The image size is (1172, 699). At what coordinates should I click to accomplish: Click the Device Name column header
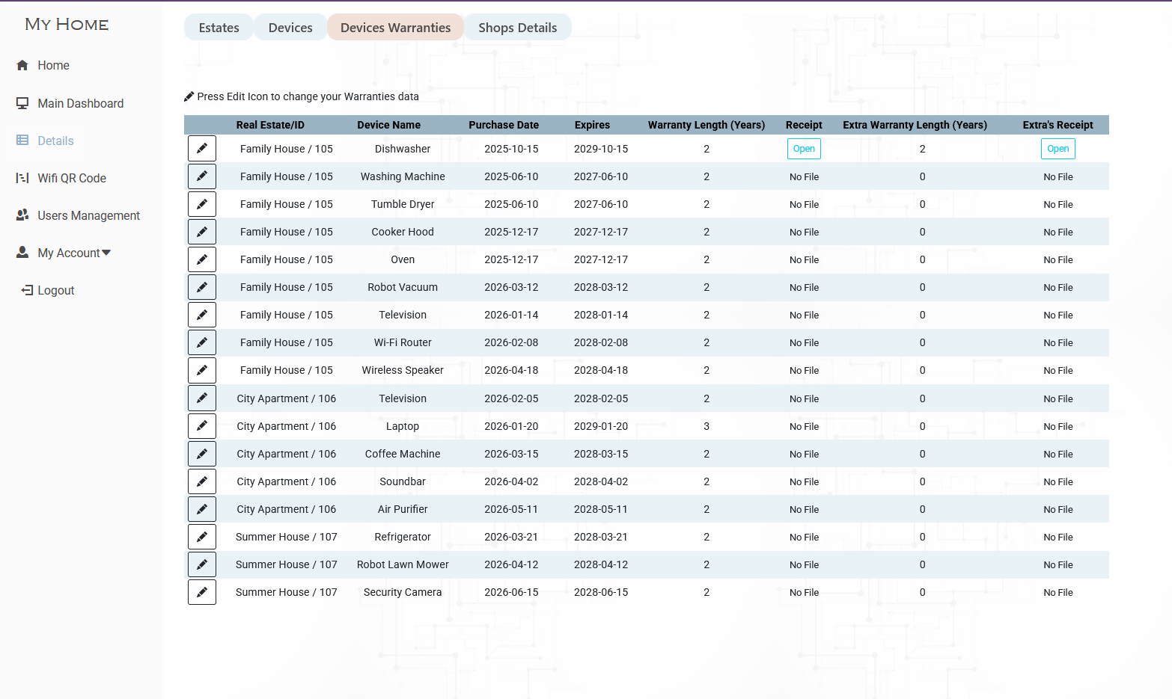pos(388,125)
